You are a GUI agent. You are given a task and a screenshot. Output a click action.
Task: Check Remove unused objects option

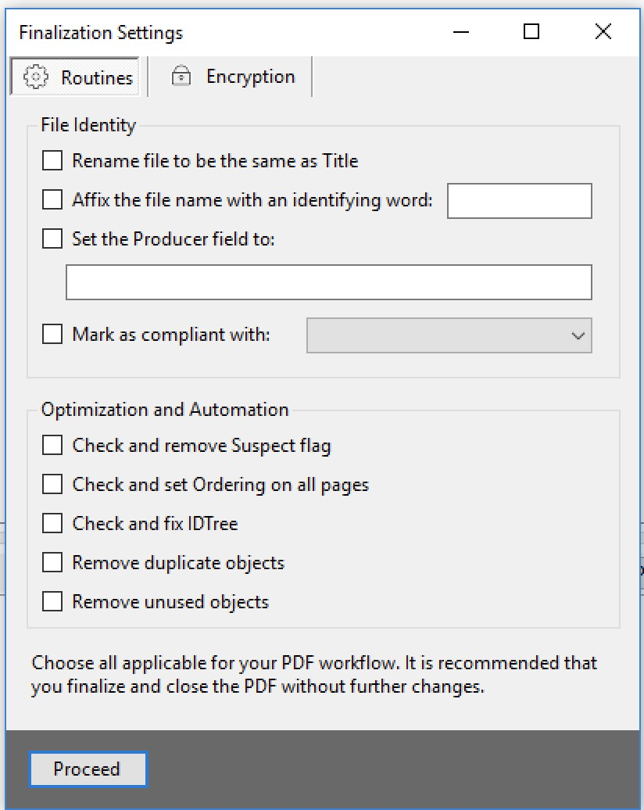[52, 602]
